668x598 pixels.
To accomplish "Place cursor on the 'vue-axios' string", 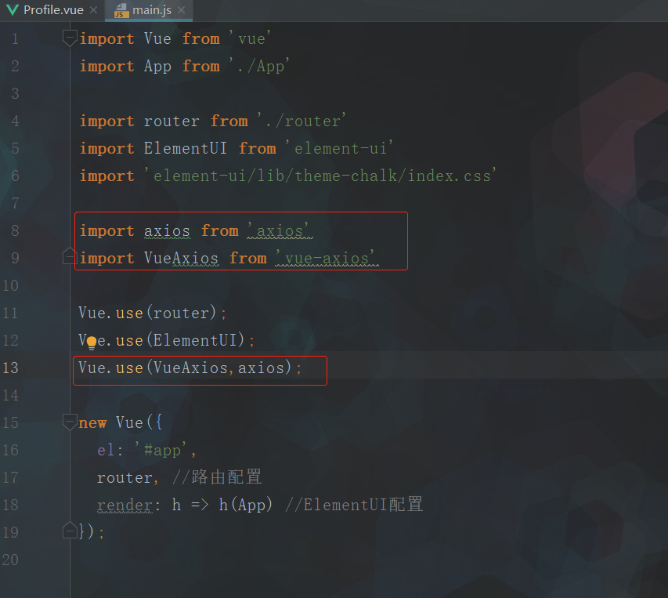I will 326,259.
